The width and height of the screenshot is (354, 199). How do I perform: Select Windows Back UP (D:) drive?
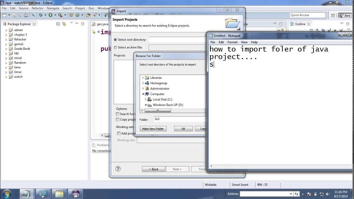point(168,105)
